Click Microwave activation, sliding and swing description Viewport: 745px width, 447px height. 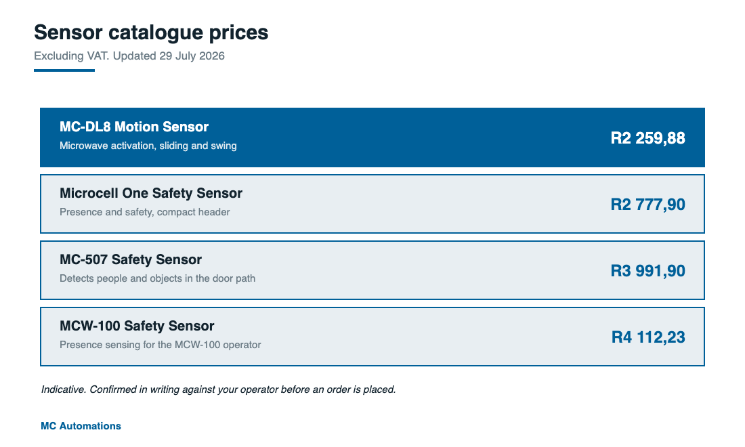click(x=148, y=146)
